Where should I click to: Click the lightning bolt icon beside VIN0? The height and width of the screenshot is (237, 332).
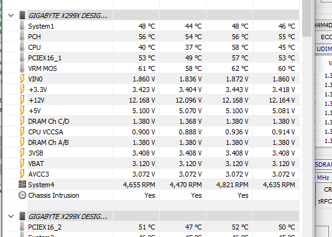(x=22, y=79)
